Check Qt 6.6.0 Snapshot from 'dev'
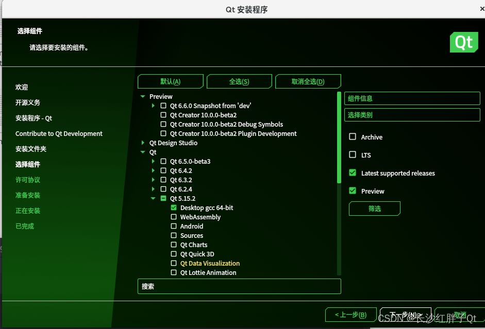Screen dimensions: 485x329 coord(163,106)
